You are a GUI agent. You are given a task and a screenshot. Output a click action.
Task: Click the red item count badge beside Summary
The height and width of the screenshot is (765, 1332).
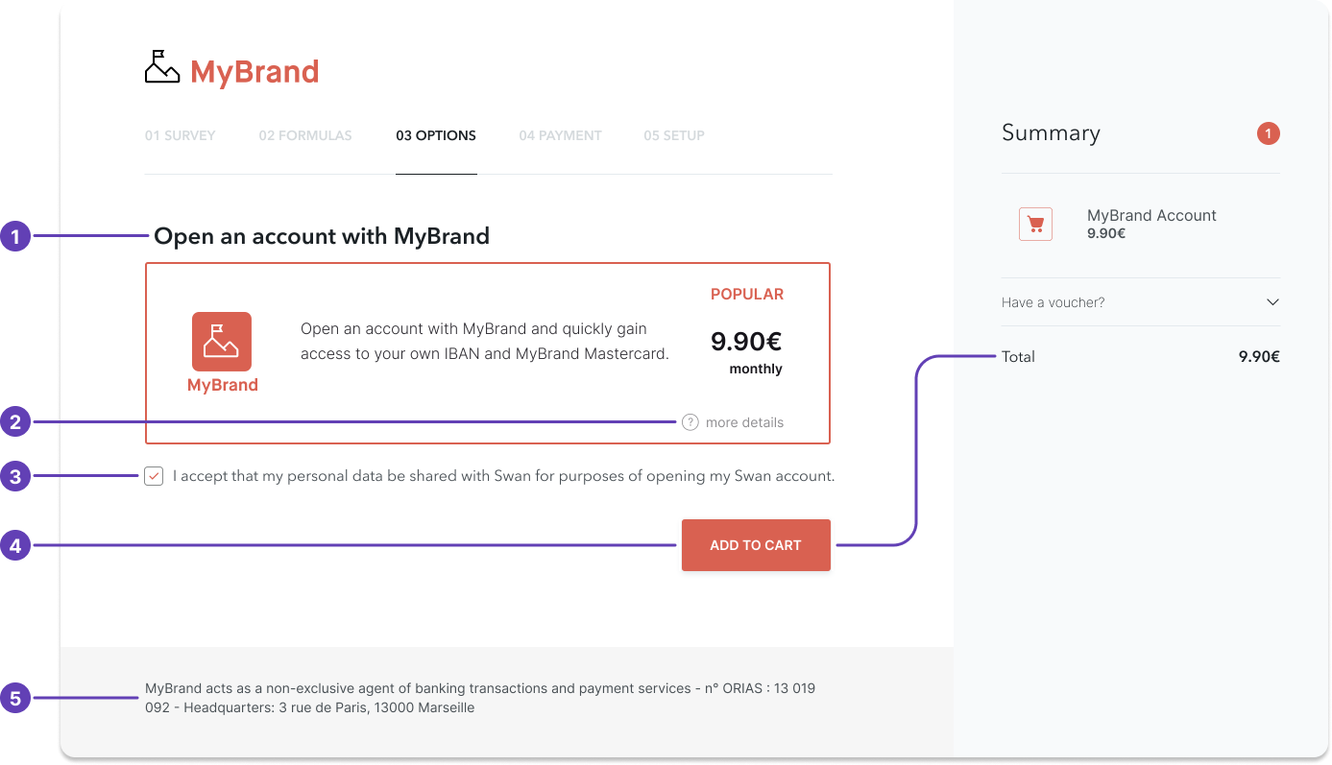point(1269,133)
